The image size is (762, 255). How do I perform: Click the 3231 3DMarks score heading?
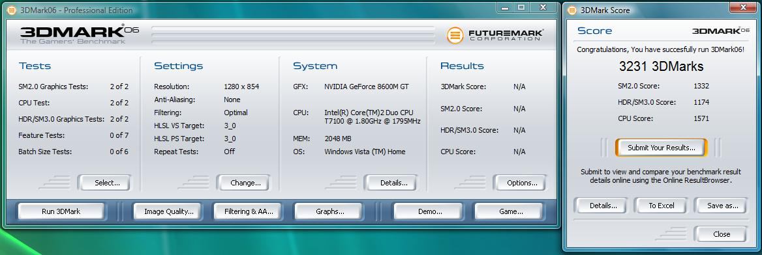coord(661,66)
